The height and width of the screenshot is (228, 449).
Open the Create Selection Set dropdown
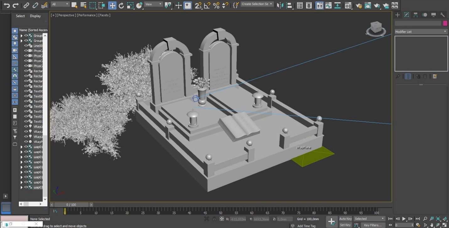click(257, 4)
